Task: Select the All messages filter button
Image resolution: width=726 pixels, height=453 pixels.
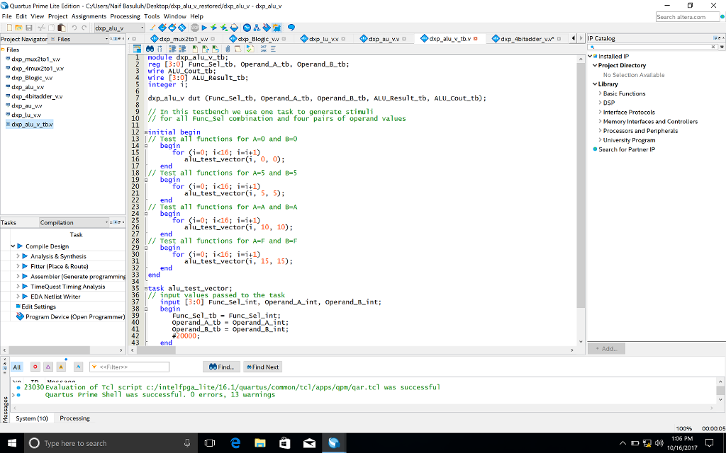Action: coord(17,367)
